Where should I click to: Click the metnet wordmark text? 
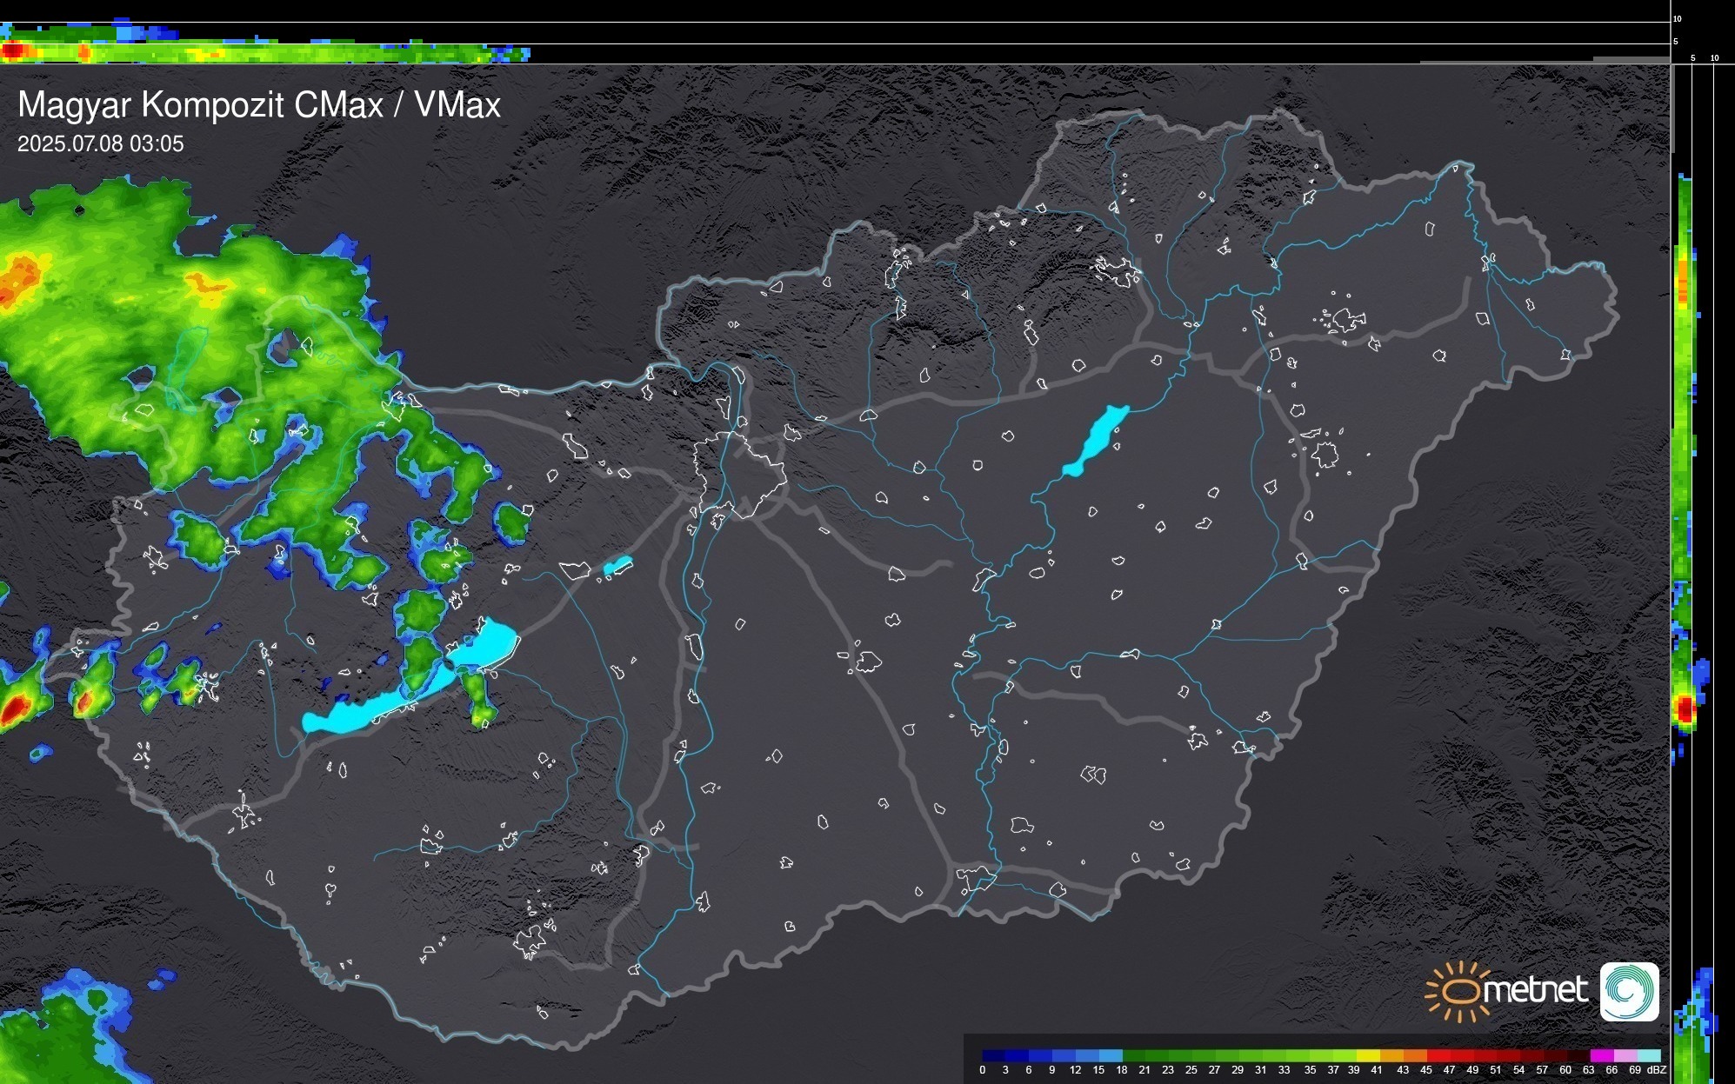[1535, 991]
